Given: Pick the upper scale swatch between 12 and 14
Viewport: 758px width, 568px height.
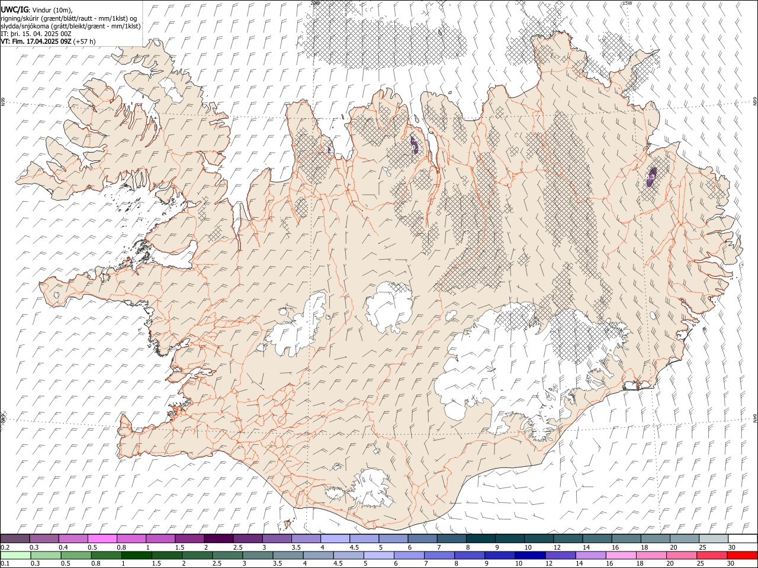Looking at the screenshot, I should click(568, 538).
